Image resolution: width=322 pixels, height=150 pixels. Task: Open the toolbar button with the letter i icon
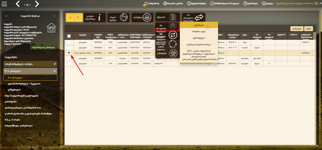pos(95,18)
